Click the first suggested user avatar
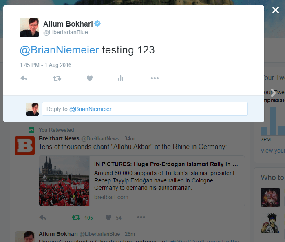285x242 pixels. point(270,198)
